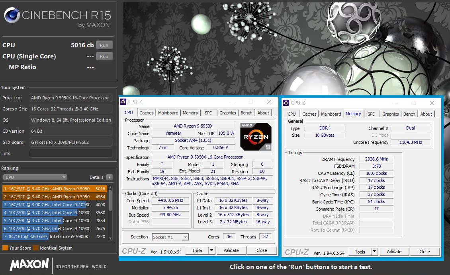
Task: Select ranking entry 1 scoring 5016
Action: click(x=55, y=189)
